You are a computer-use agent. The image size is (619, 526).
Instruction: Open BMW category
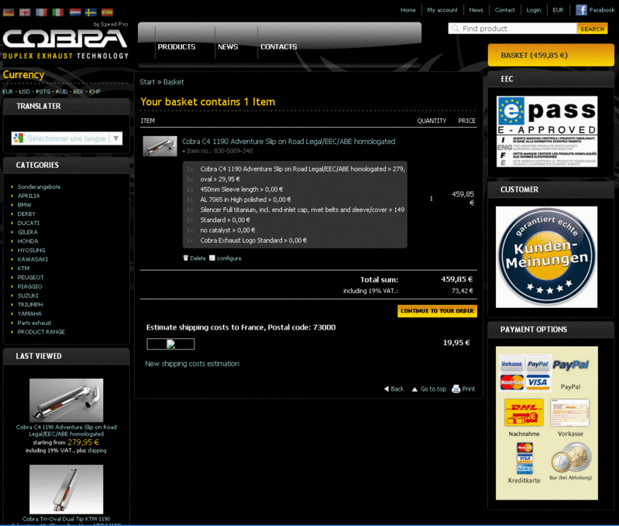tap(24, 205)
